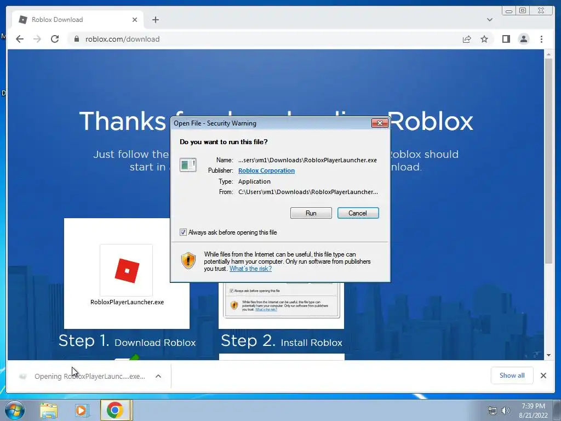Expand the tab search chevron
561x421 pixels.
pos(489,20)
